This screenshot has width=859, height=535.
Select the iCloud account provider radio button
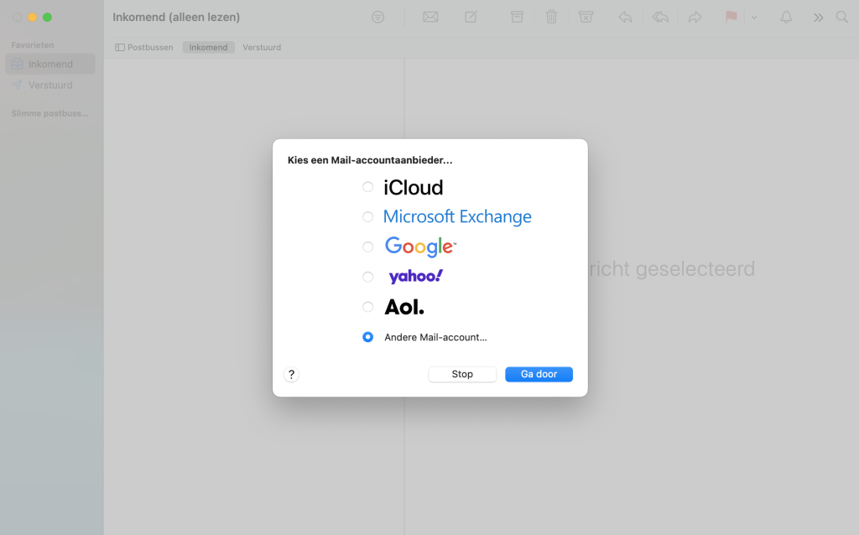point(367,187)
